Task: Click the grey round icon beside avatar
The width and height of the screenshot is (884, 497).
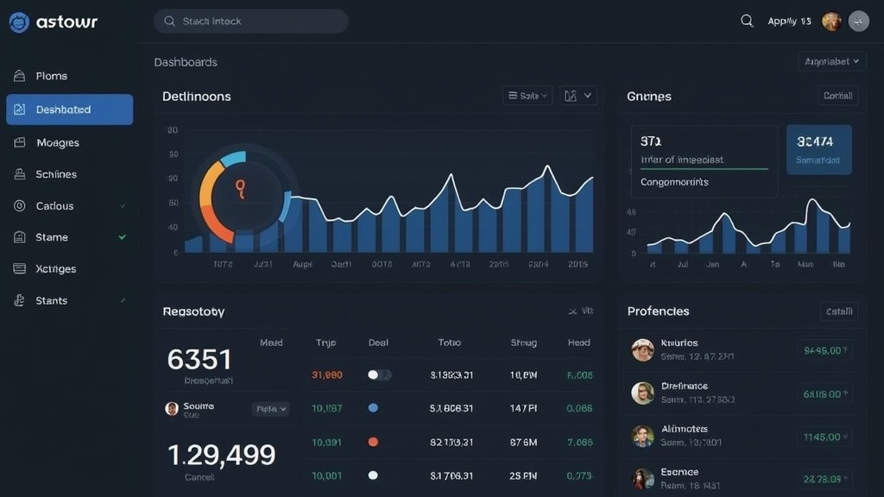Action: click(x=859, y=22)
